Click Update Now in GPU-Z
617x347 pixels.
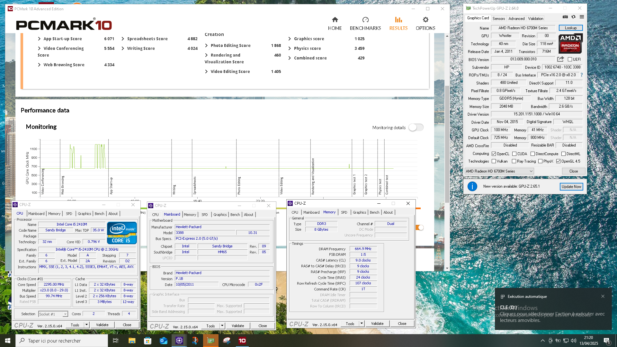pos(571,187)
